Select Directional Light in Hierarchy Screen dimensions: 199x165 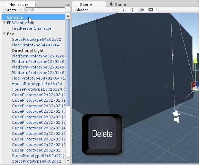[28, 51]
